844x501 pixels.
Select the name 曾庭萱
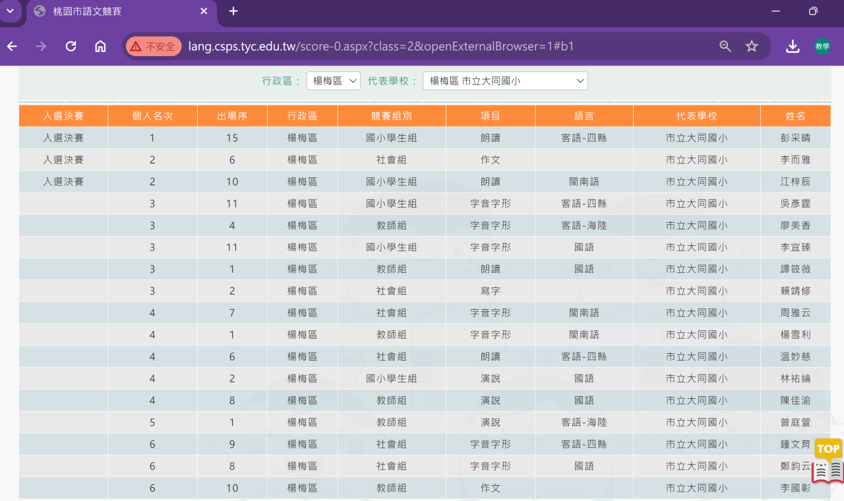(796, 422)
